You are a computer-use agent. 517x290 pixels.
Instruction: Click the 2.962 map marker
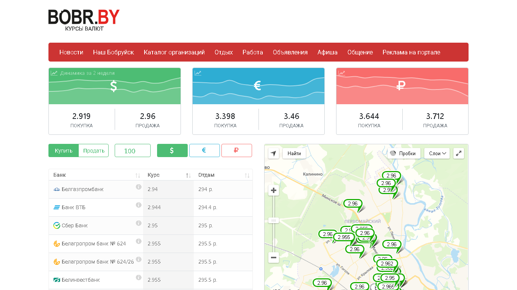[387, 264]
